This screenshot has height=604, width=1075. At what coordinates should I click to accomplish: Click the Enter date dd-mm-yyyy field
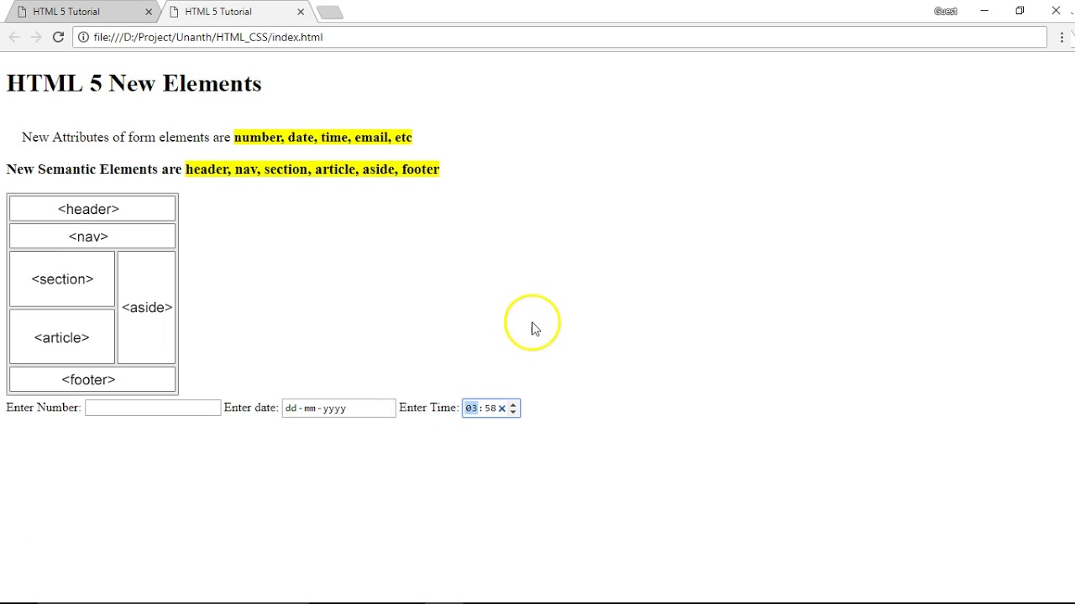tap(338, 408)
